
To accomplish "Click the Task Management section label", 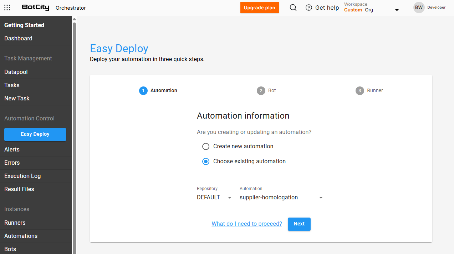I will (x=28, y=59).
